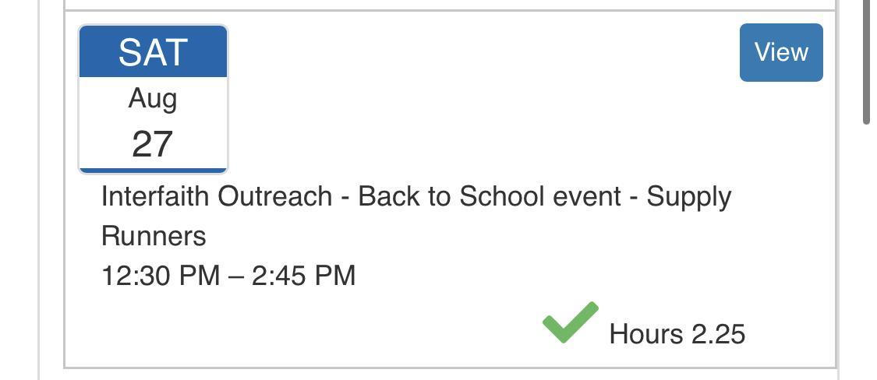Screen dimensions: 877x380
Task: Click the 2.25 hours value
Action: pos(719,334)
